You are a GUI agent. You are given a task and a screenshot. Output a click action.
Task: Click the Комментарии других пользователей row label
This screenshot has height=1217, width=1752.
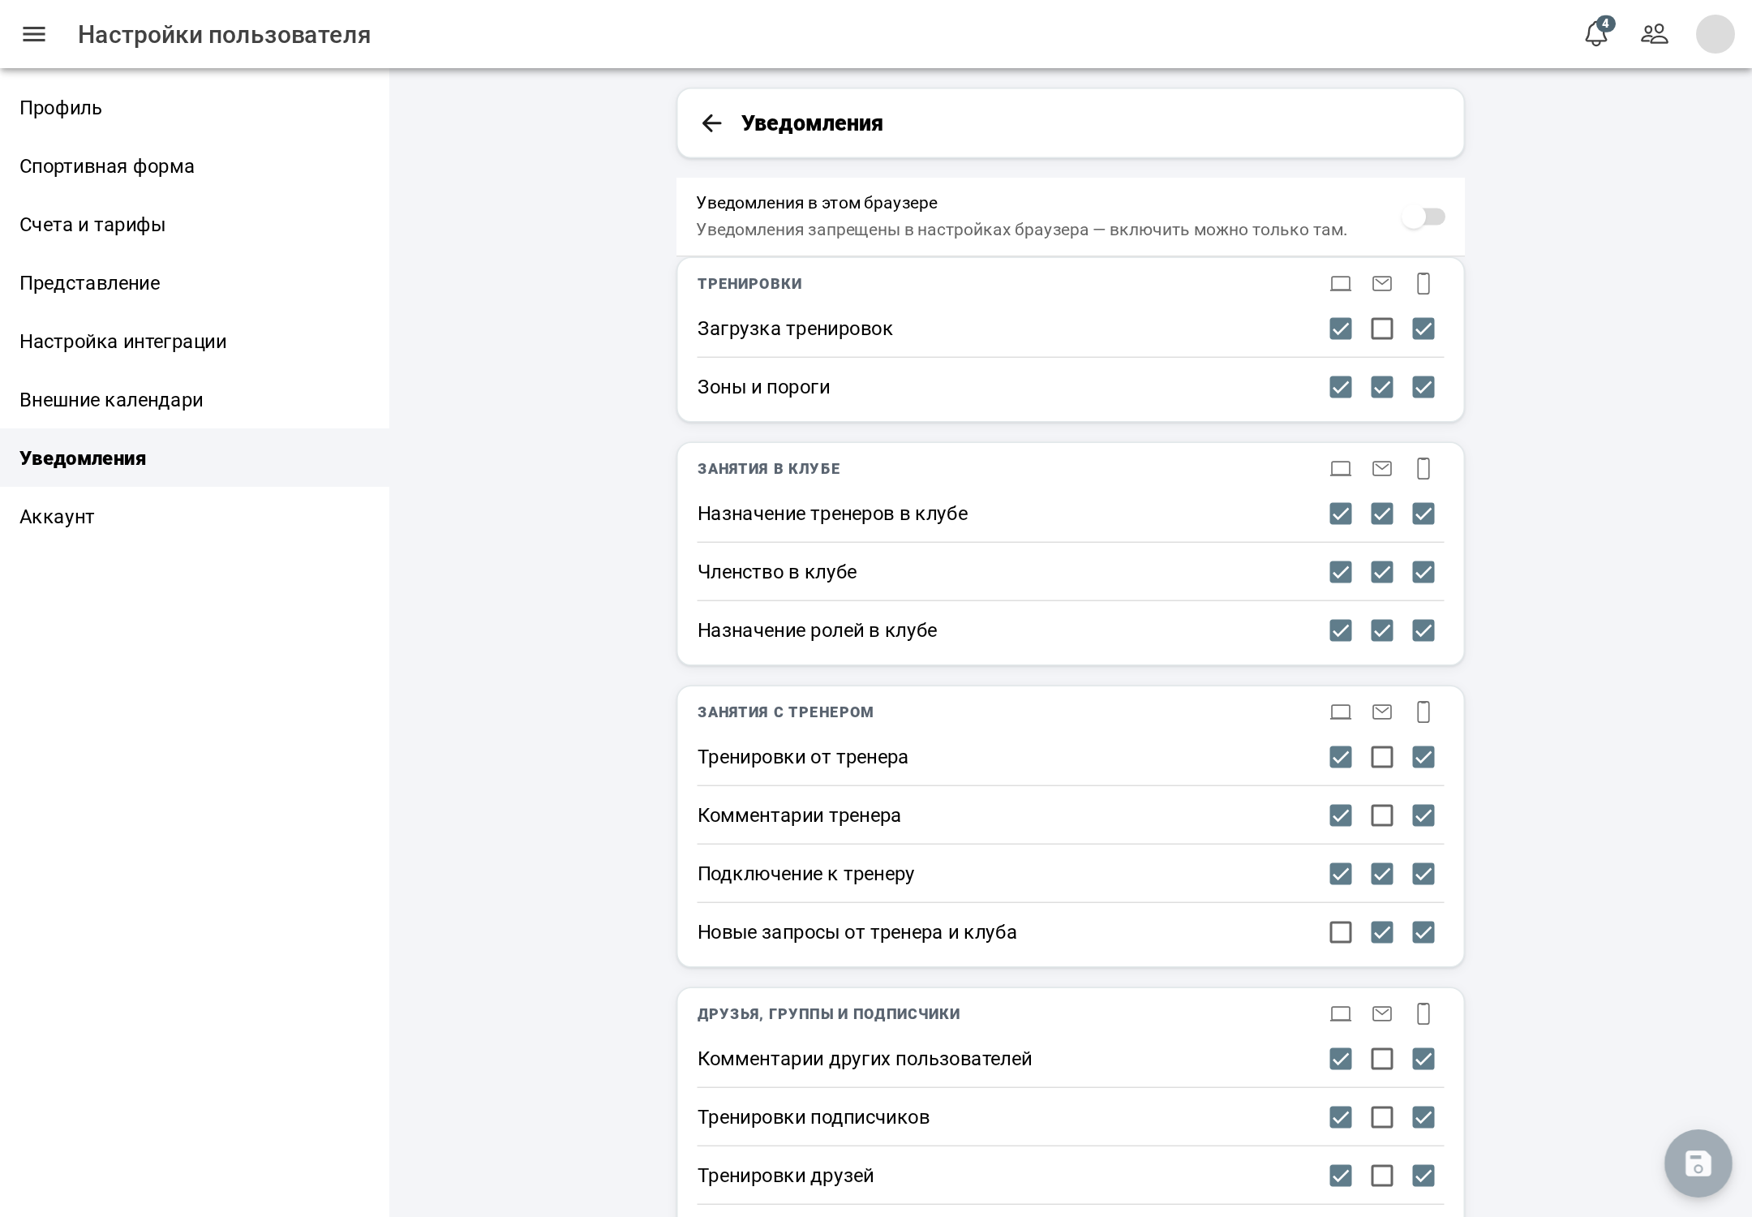[865, 1059]
